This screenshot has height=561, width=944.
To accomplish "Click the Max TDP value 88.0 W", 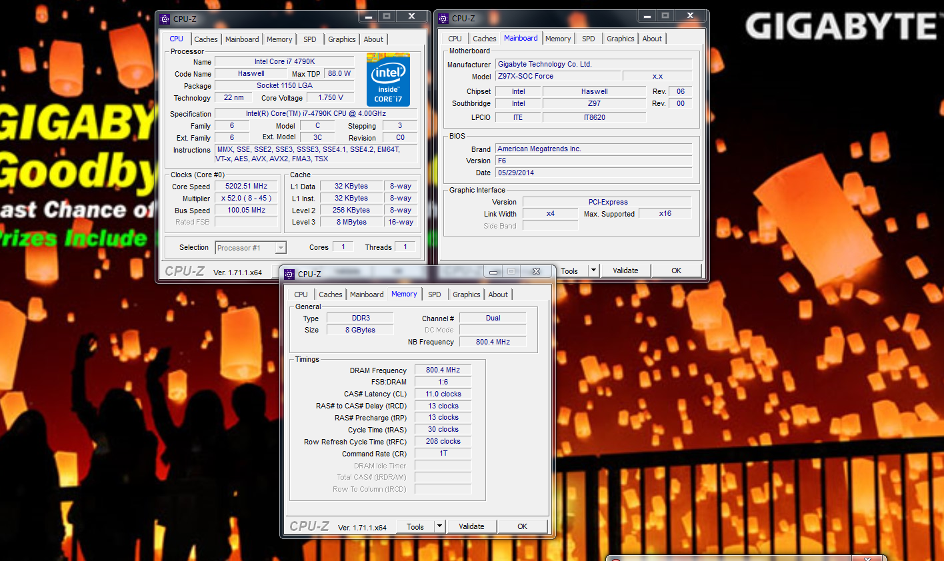I will 339,73.
